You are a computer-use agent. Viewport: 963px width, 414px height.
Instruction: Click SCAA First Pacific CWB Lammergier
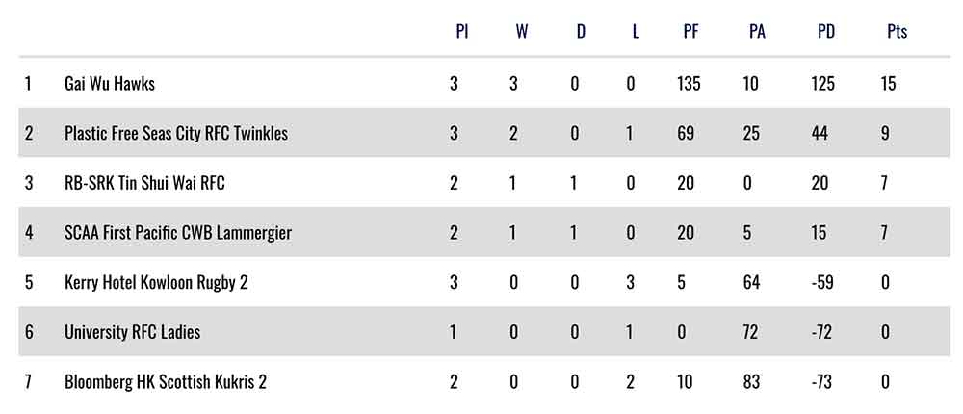pyautogui.click(x=177, y=233)
